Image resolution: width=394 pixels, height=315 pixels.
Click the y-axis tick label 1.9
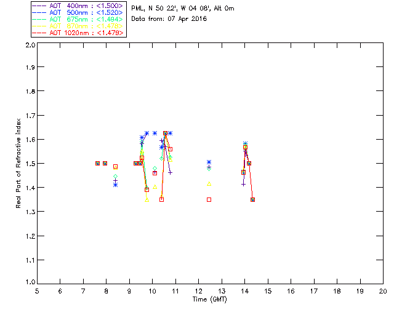30,67
